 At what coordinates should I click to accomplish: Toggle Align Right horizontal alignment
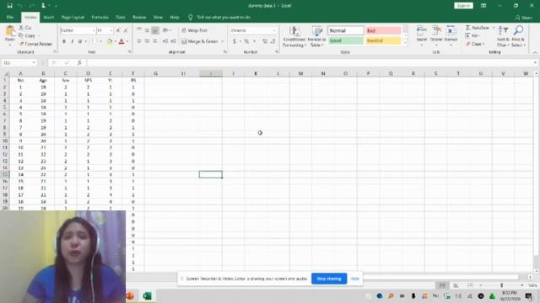coord(155,41)
